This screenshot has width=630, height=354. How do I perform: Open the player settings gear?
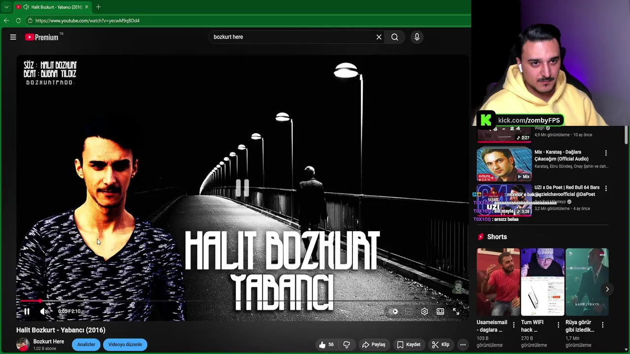(x=424, y=311)
